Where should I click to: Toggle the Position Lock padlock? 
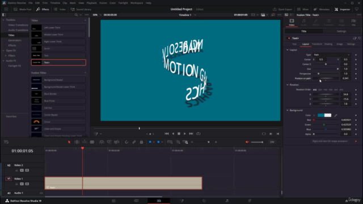[141, 142]
